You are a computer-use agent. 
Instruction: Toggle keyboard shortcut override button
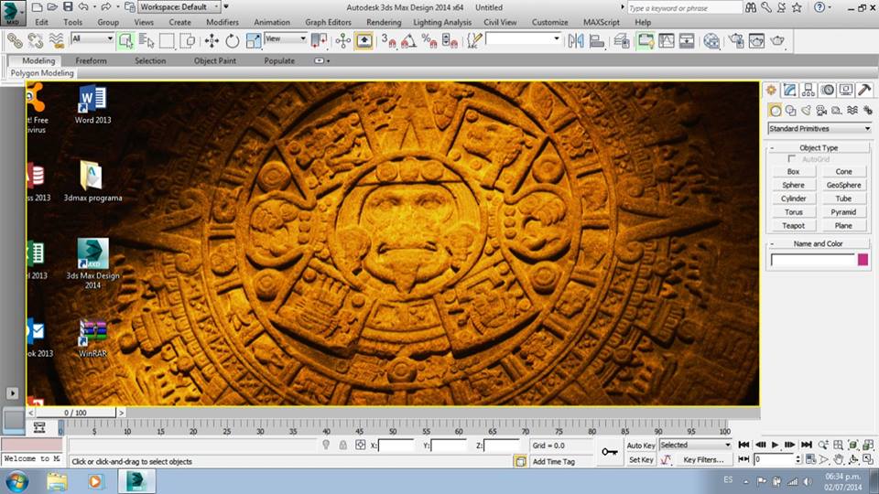click(364, 41)
